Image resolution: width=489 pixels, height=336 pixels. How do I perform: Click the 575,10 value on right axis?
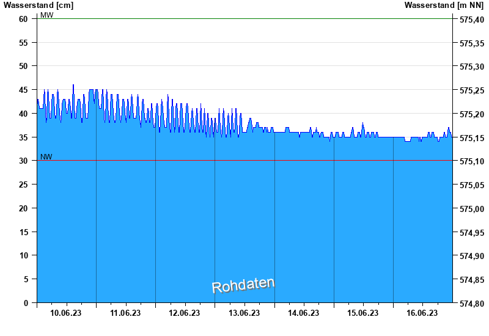(x=472, y=161)
